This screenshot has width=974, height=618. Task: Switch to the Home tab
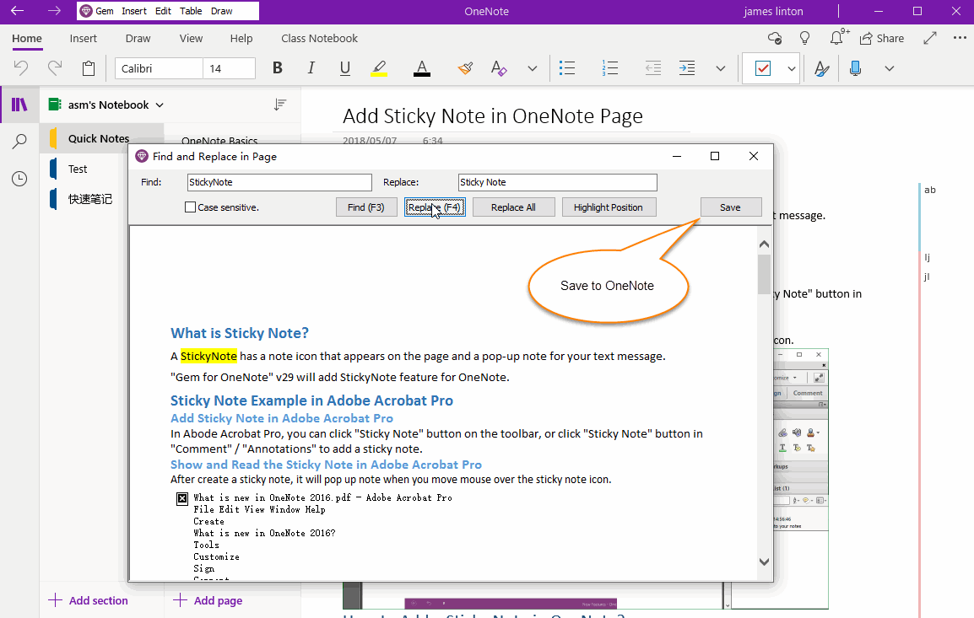[27, 39]
